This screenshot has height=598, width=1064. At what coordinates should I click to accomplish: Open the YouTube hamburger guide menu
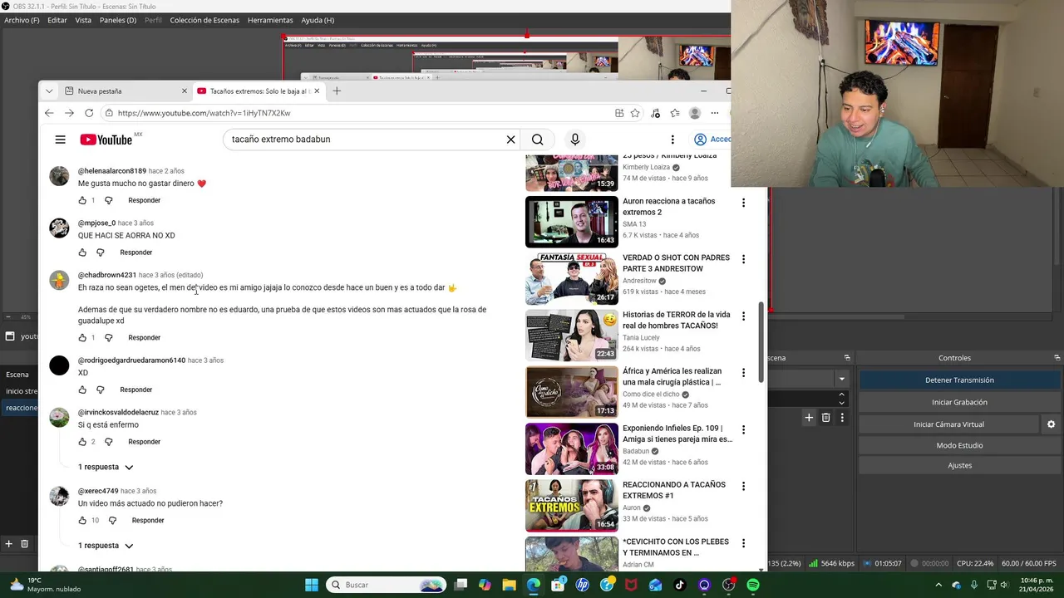pyautogui.click(x=60, y=140)
